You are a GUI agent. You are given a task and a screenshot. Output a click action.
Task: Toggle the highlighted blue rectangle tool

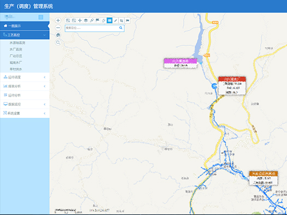click(x=109, y=20)
